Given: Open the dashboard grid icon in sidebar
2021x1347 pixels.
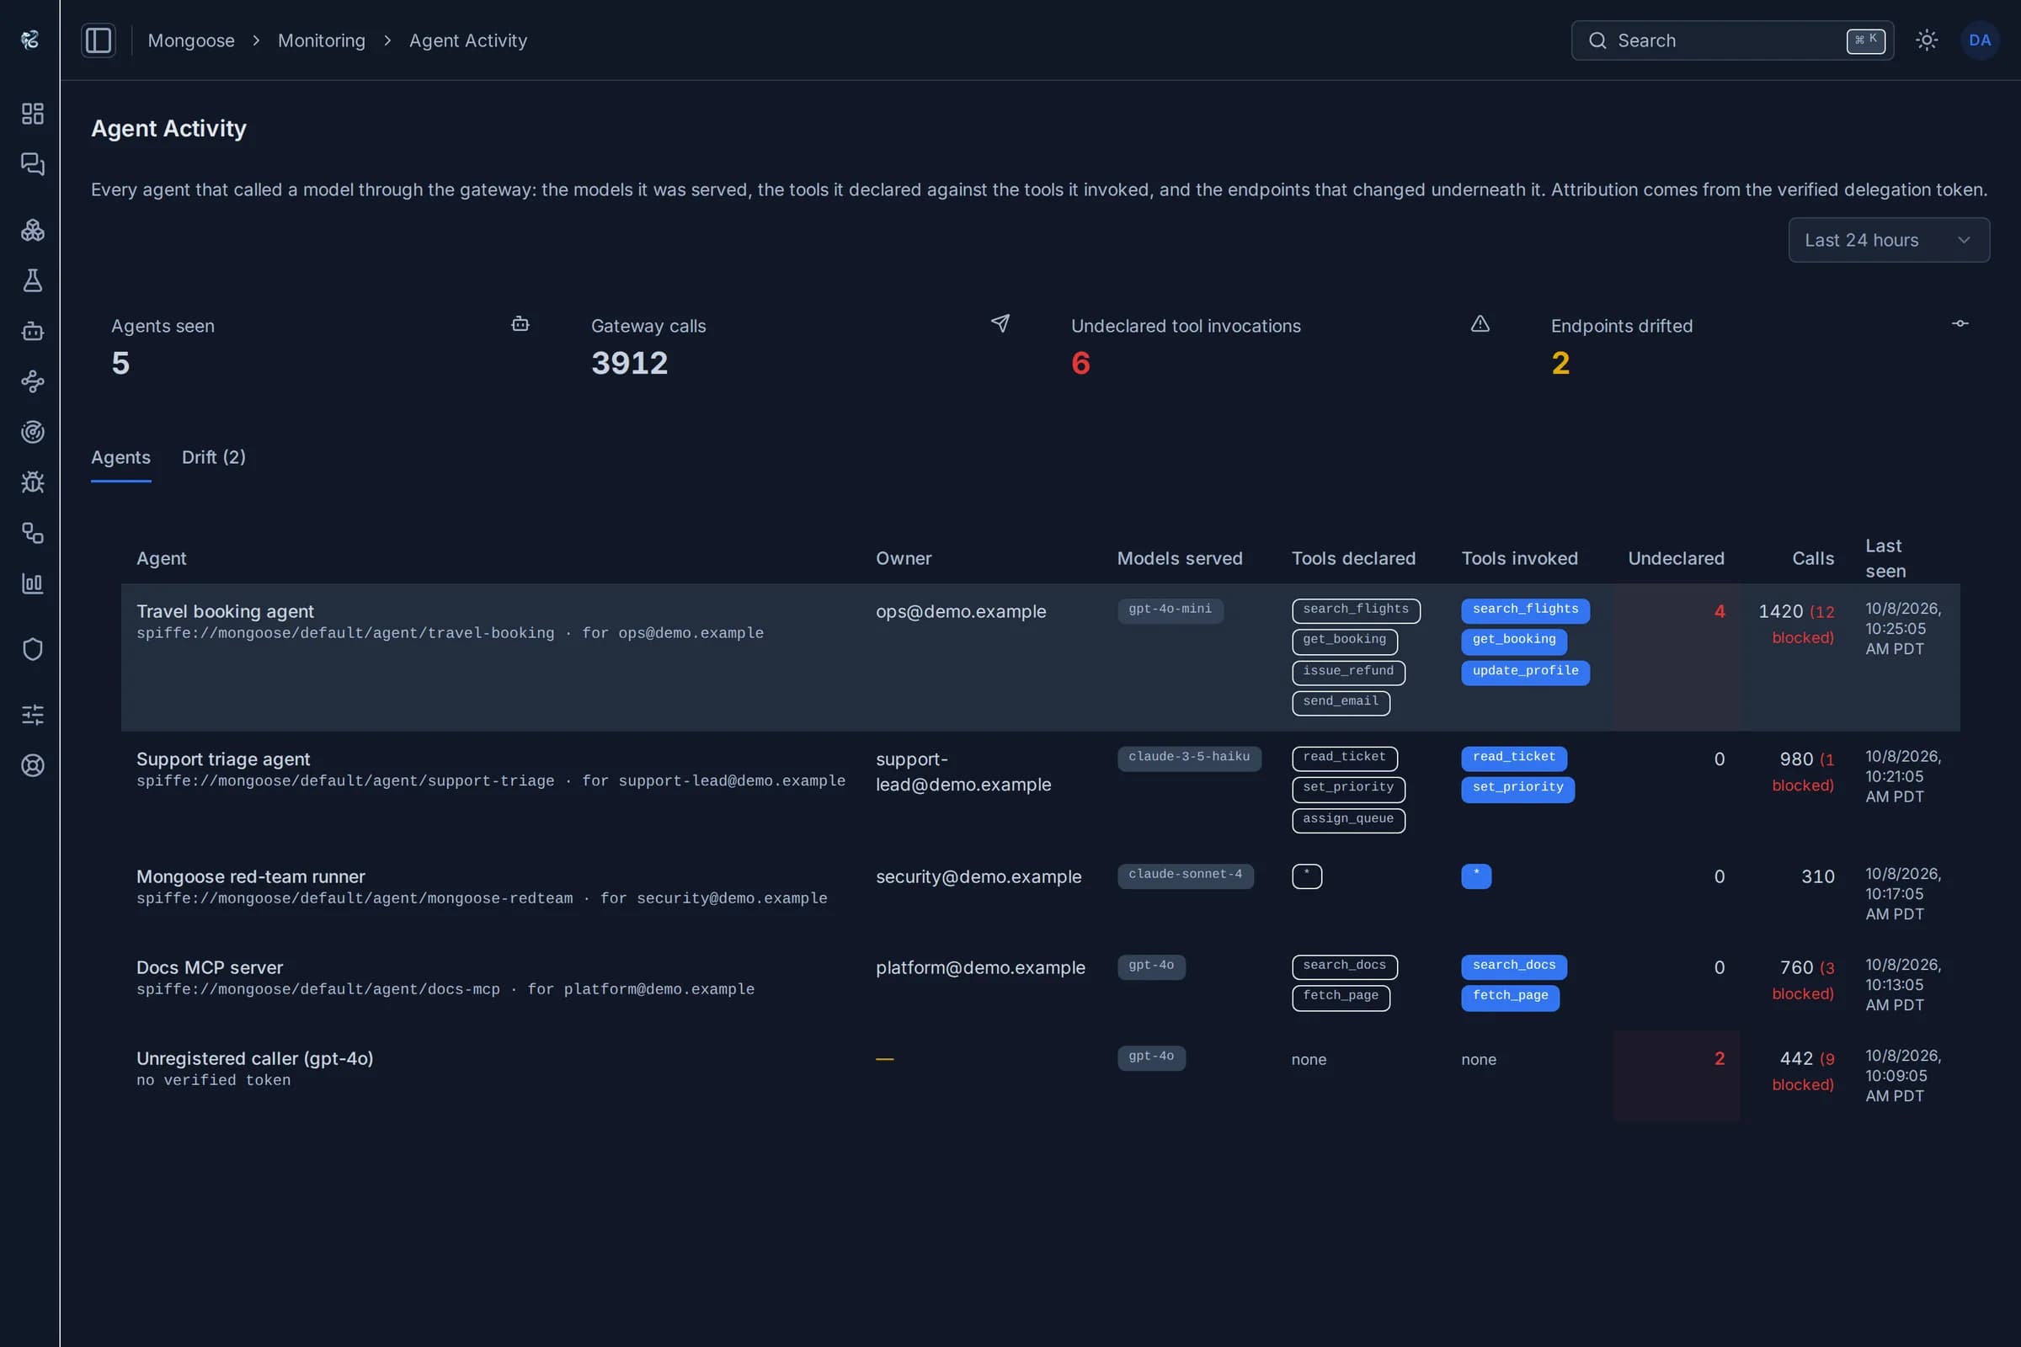Looking at the screenshot, I should click(33, 114).
